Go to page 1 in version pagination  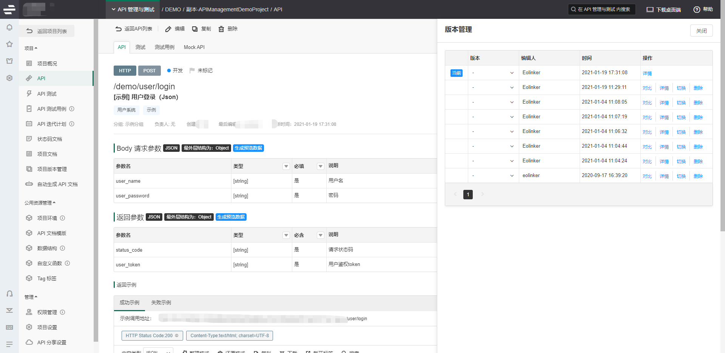[468, 194]
